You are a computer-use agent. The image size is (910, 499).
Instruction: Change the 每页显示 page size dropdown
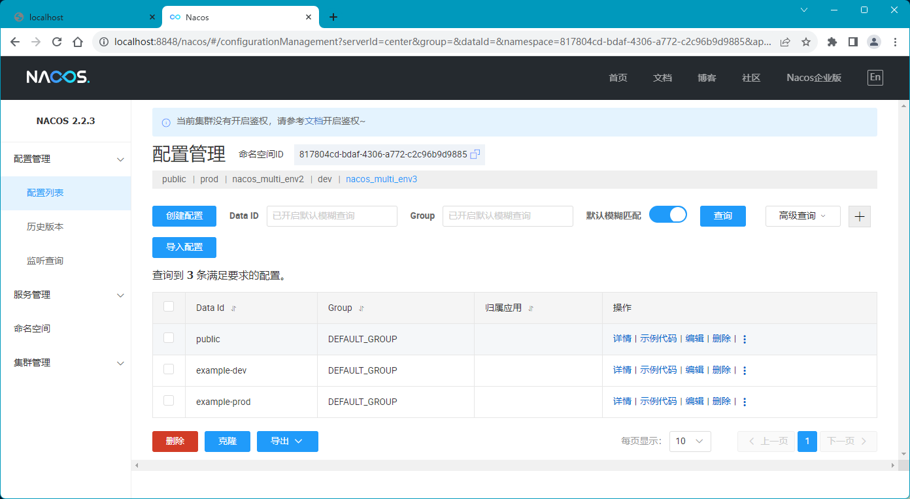pyautogui.click(x=690, y=442)
